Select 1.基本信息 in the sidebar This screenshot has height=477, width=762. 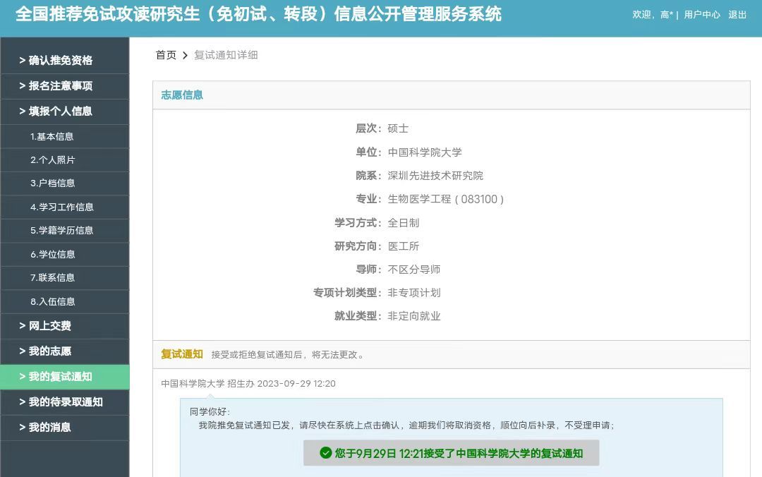pyautogui.click(x=65, y=137)
